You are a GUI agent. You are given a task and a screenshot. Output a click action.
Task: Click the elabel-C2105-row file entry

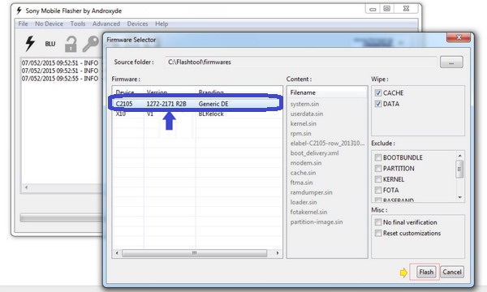tap(327, 143)
